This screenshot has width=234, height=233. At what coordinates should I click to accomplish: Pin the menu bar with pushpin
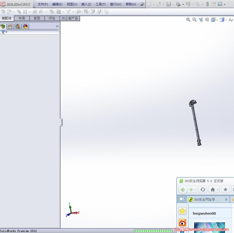(x=142, y=4)
